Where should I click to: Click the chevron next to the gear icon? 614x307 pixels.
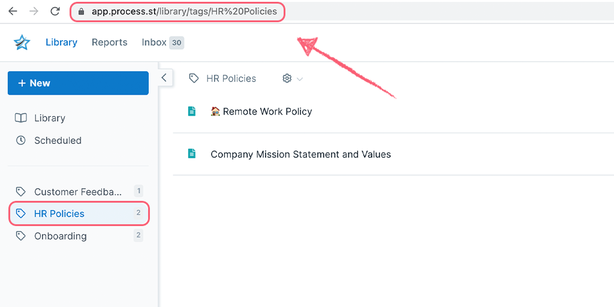[x=300, y=79]
